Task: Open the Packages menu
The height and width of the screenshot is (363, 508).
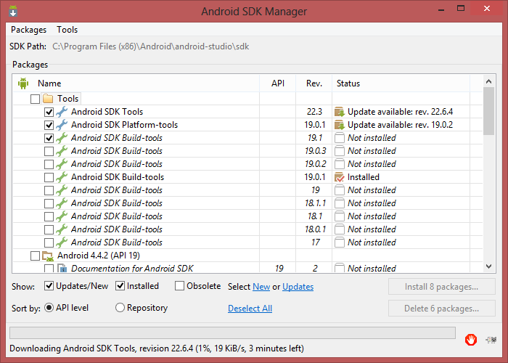Action: point(28,30)
